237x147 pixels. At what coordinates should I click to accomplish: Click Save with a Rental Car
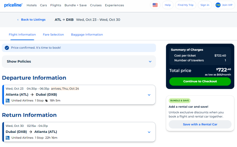pyautogui.click(x=200, y=124)
